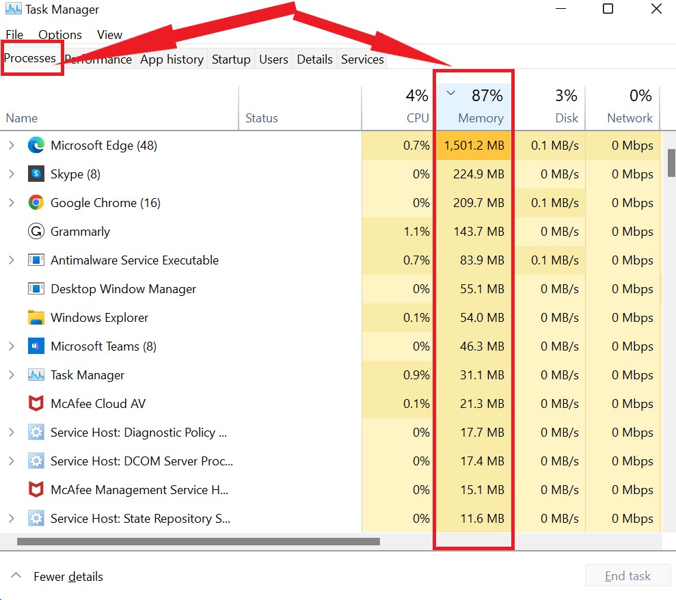Image resolution: width=676 pixels, height=600 pixels.
Task: Click the Desktop Window Manager icon
Action: (x=36, y=288)
